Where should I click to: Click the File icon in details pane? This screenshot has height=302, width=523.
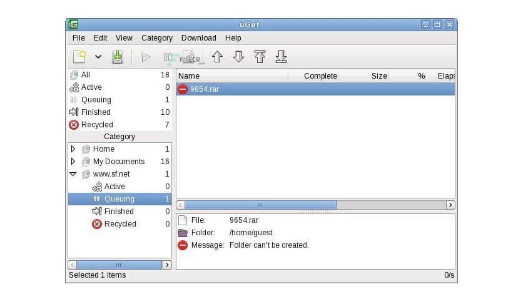coord(183,220)
